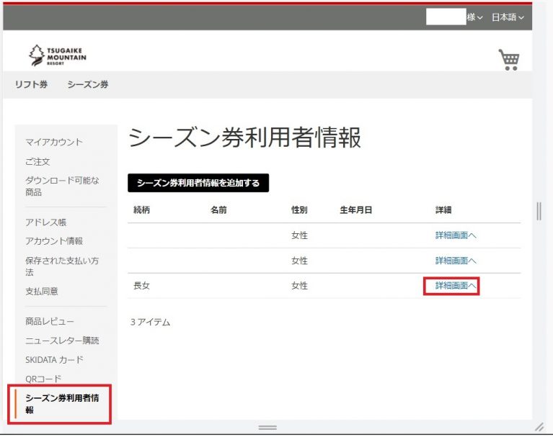Click the vertical splitter handle on right edge
This screenshot has width=553, height=437.
[538, 210]
